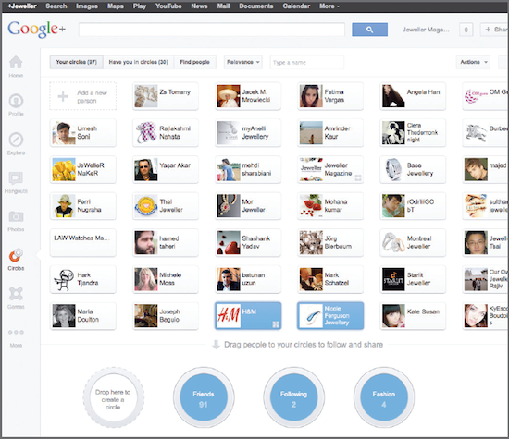
Task: Click the Type a name field
Action: click(x=306, y=62)
